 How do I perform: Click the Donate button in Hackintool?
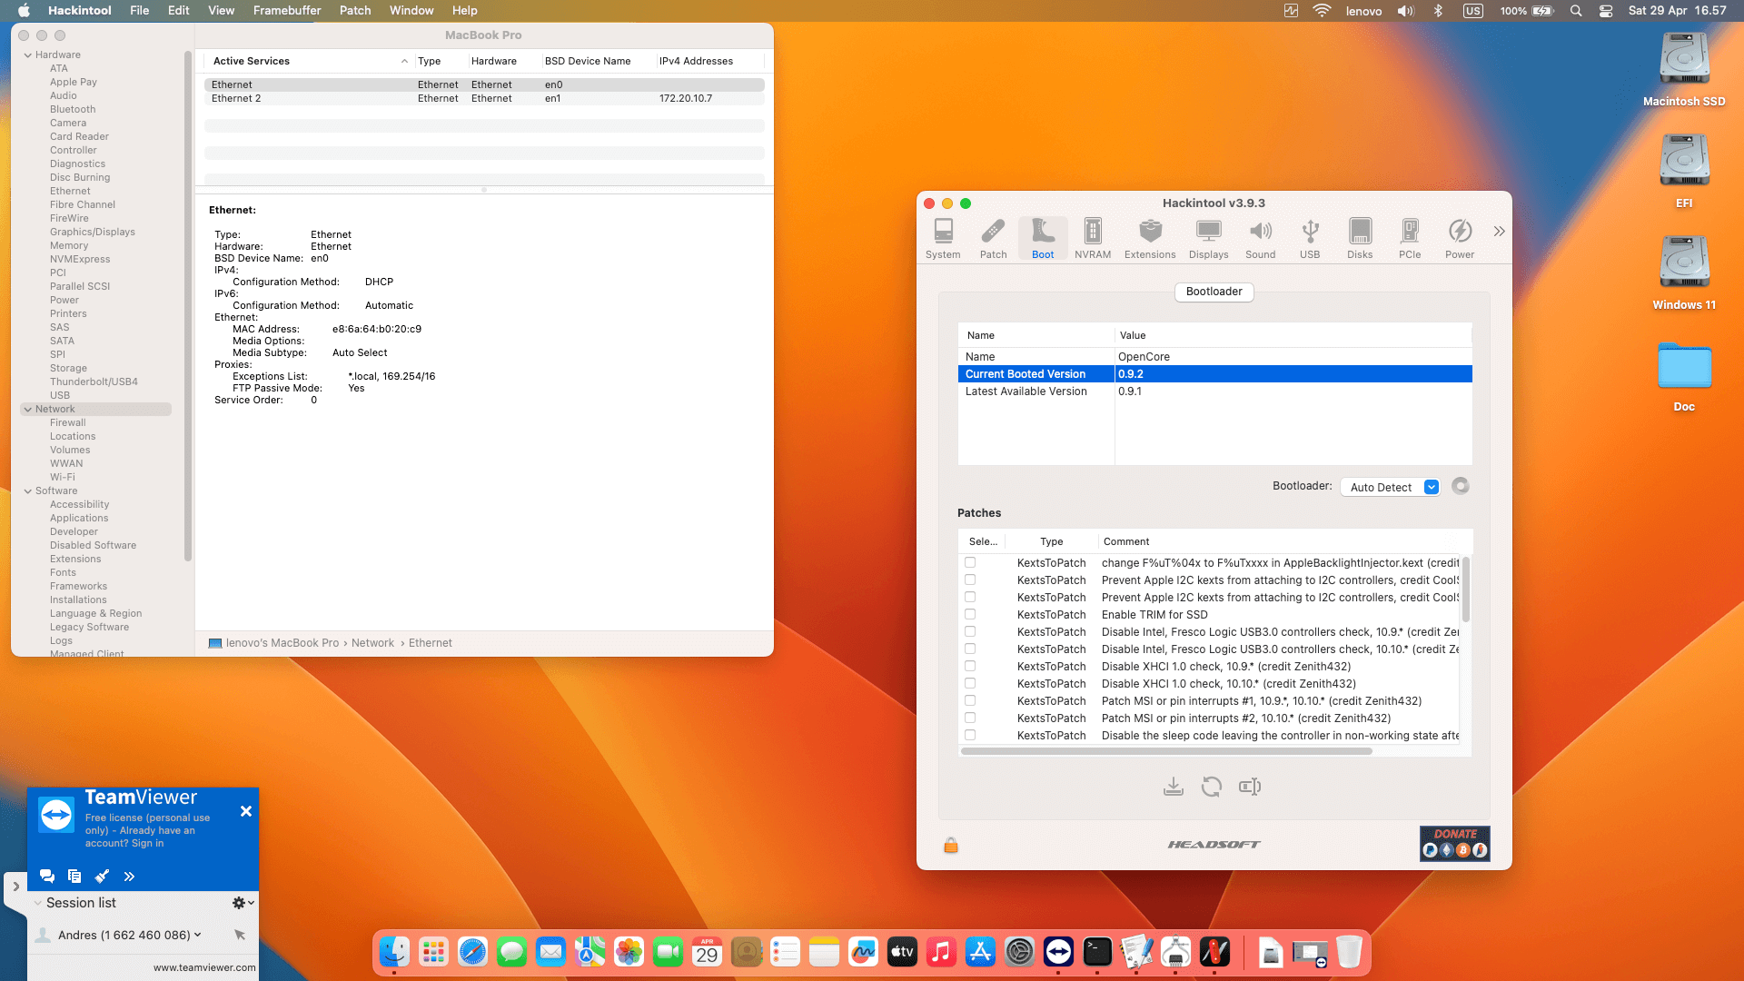1455,844
